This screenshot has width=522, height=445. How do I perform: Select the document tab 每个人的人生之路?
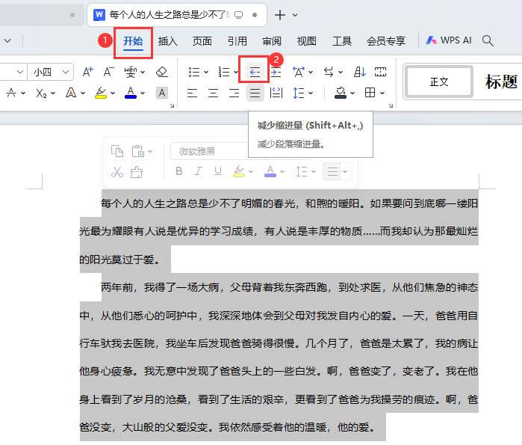[177, 15]
